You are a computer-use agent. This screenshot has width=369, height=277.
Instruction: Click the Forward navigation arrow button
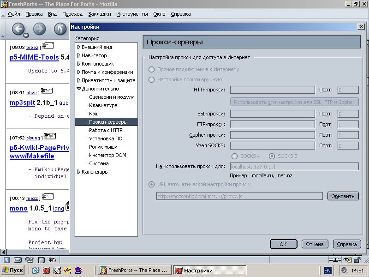pyautogui.click(x=39, y=30)
